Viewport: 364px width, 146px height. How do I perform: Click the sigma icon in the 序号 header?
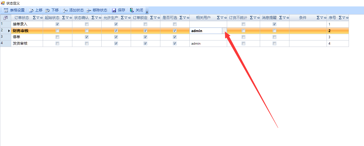tap(340, 18)
